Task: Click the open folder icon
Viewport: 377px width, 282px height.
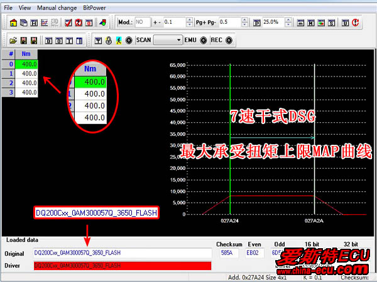Action: pos(13,40)
